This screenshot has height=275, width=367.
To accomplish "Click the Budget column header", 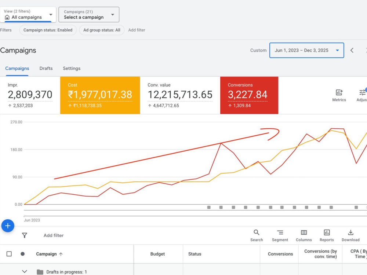I will (157, 254).
